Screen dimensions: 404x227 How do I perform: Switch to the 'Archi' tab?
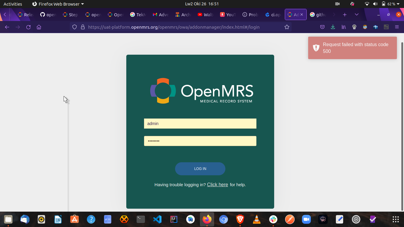183,14
